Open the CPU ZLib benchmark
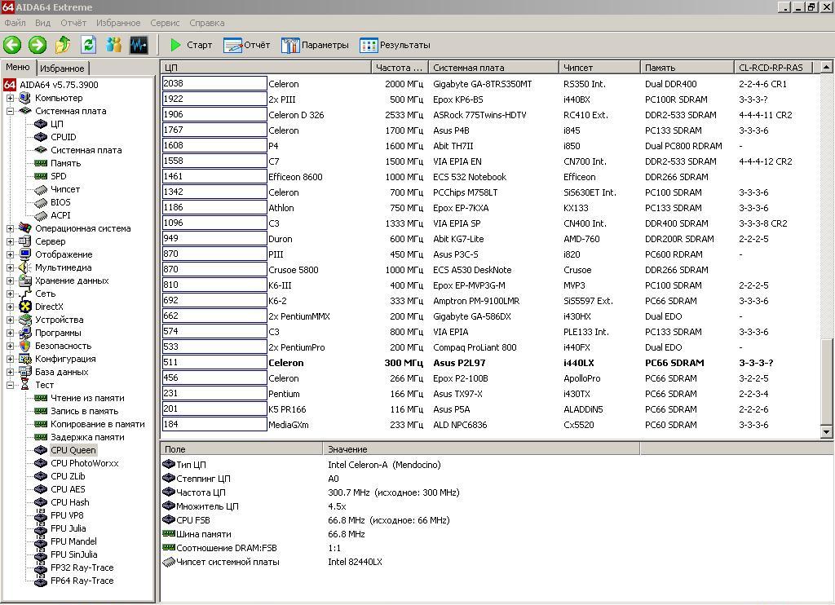Image resolution: width=835 pixels, height=605 pixels. pyautogui.click(x=68, y=476)
